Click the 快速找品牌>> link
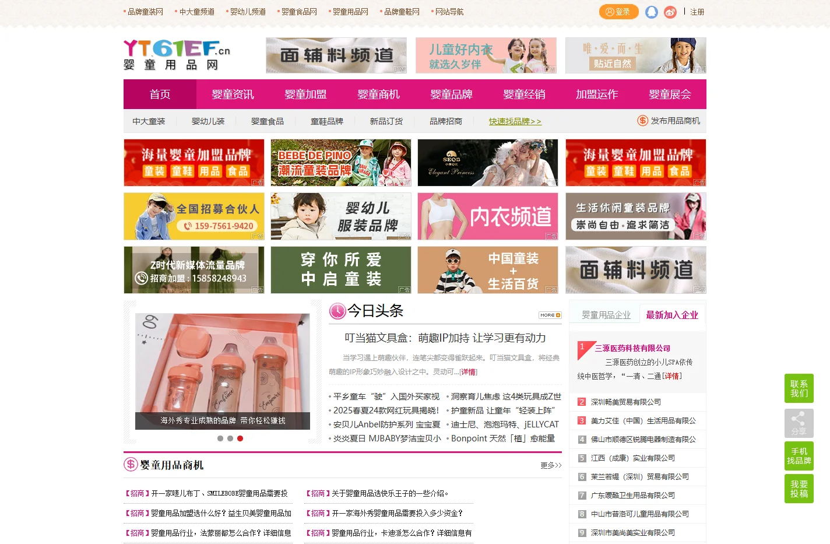The image size is (830, 544). coord(515,121)
